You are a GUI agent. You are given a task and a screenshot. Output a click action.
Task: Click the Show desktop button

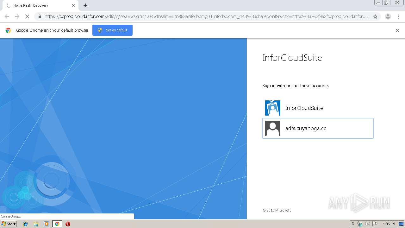tap(402, 224)
